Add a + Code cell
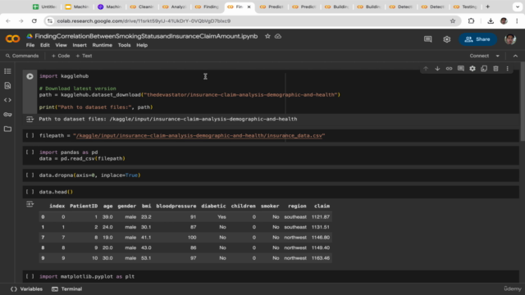525x295 pixels. click(x=61, y=56)
